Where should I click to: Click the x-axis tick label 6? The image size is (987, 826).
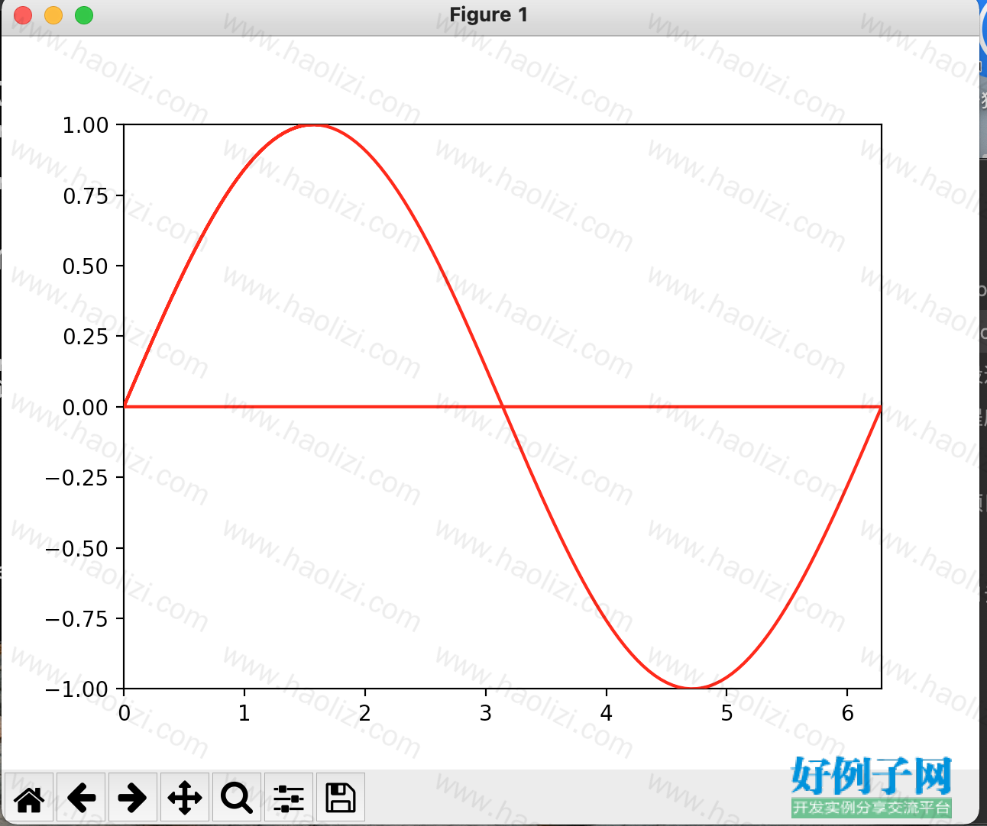847,713
